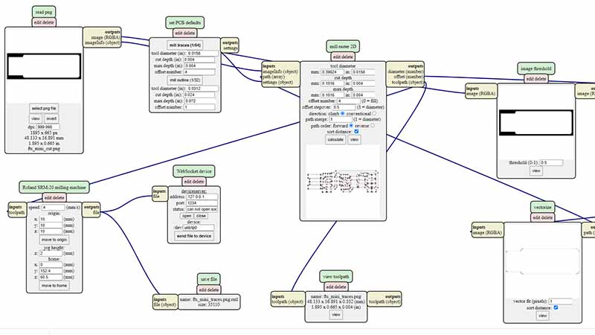Select 'settings' output port of set PCB defaults
This screenshot has width=595, height=335.
[231, 48]
